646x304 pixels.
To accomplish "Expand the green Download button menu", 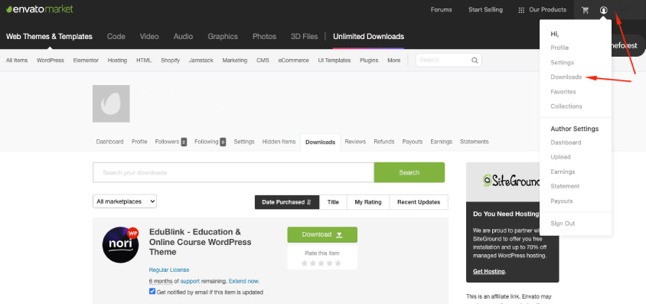I will (322, 234).
